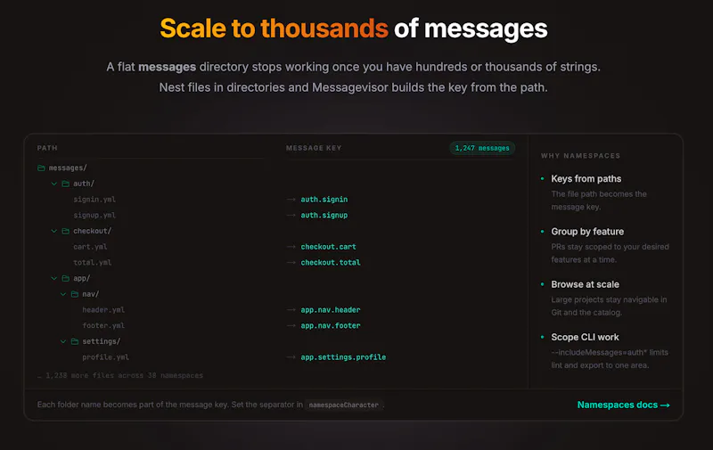Click the arrow before app.nav.footer
Viewport: 713px width, 450px height.
click(291, 325)
